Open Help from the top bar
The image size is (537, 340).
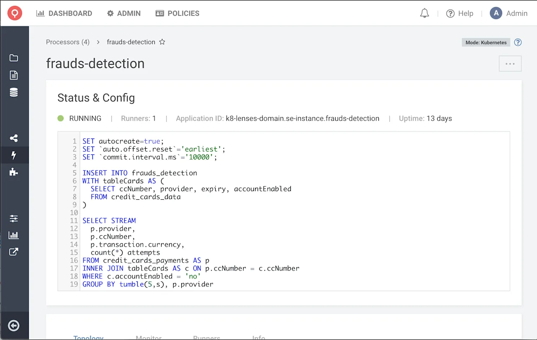(x=460, y=13)
